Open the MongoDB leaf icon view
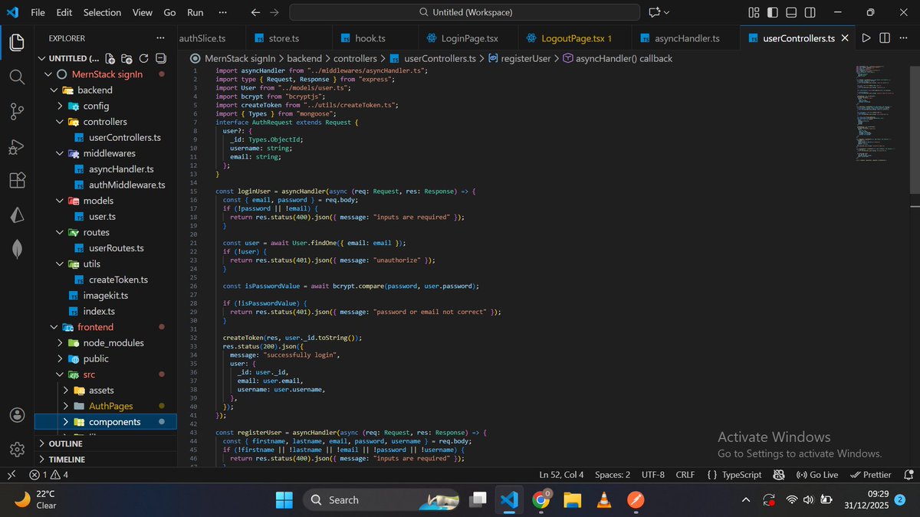The image size is (920, 517). (17, 248)
